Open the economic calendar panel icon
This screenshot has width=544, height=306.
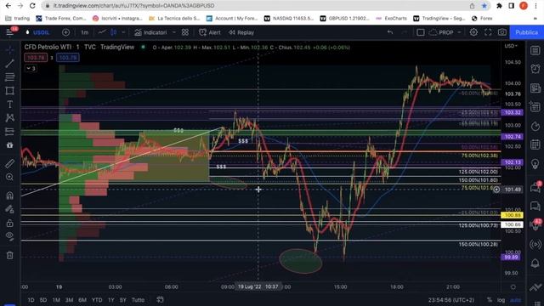coord(535,144)
